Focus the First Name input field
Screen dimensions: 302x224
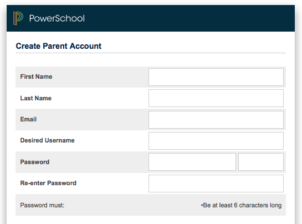click(216, 77)
